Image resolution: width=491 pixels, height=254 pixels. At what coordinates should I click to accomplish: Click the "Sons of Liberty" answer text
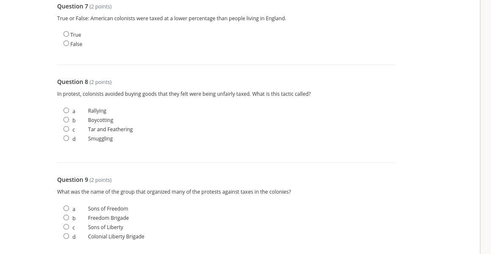click(x=105, y=227)
